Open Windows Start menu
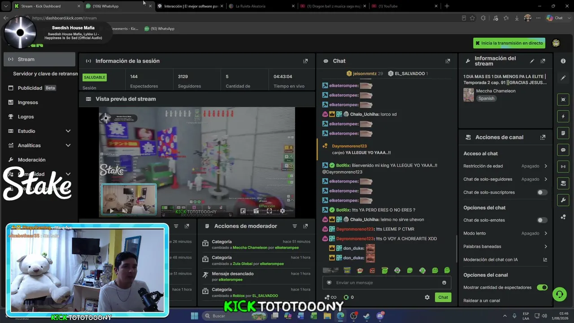574x323 pixels. 194,316
